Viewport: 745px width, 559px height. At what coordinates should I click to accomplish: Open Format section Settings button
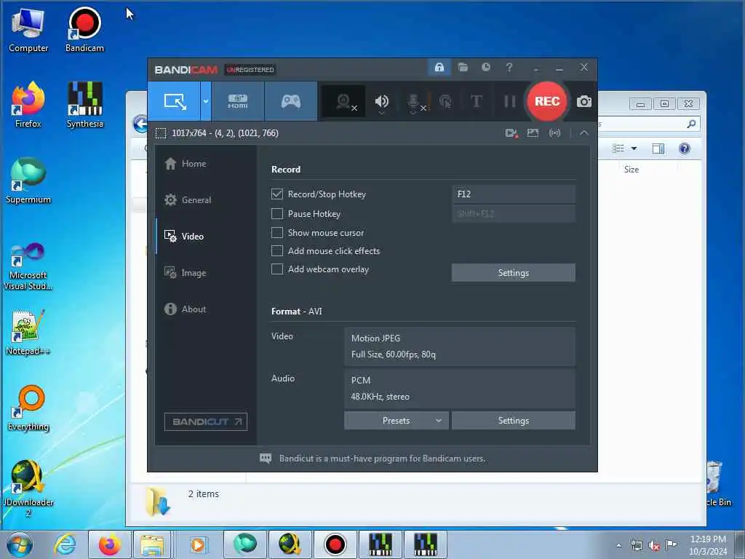(513, 421)
